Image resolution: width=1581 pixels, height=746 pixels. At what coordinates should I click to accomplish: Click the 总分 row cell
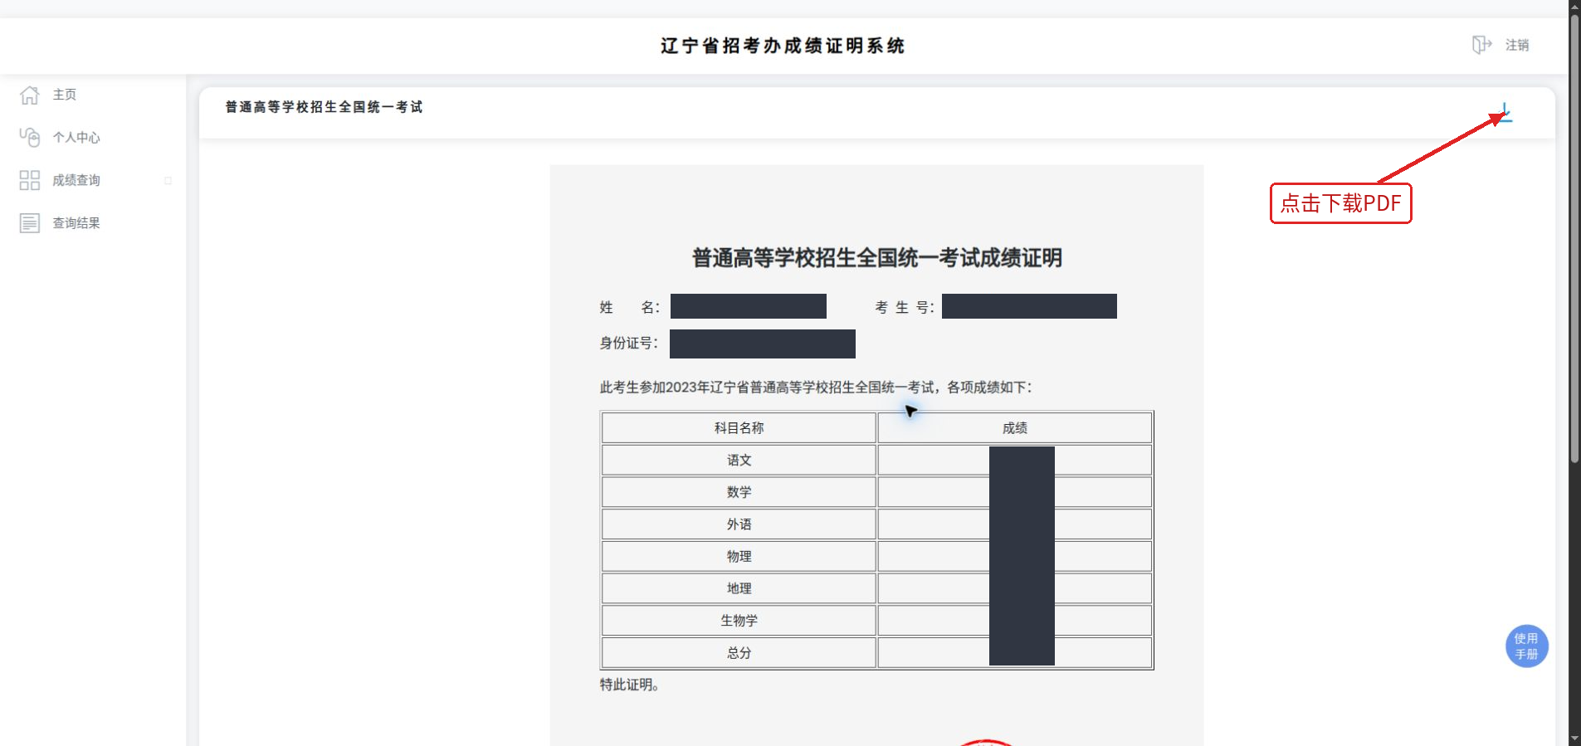pos(739,652)
